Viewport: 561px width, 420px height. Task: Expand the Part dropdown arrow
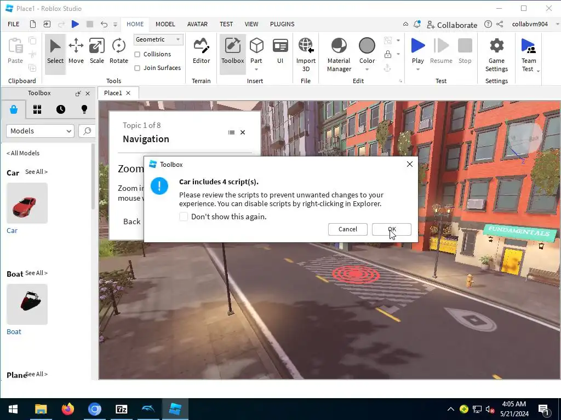click(256, 69)
